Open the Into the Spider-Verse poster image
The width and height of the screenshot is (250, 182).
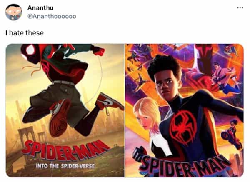pos(65,110)
